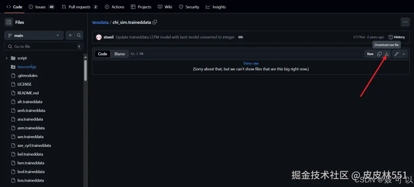Collapse the Files side panel icon
The image size is (414, 187).
[9, 22]
